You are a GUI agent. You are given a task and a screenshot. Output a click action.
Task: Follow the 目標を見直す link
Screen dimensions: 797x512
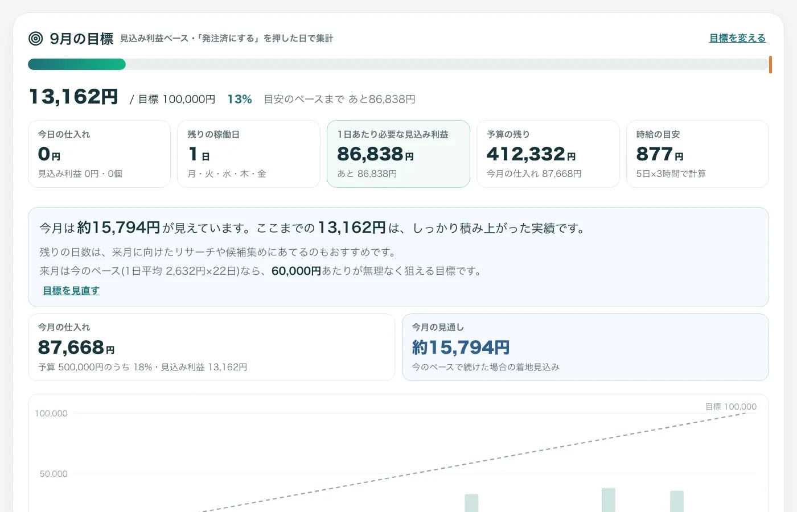click(x=71, y=291)
